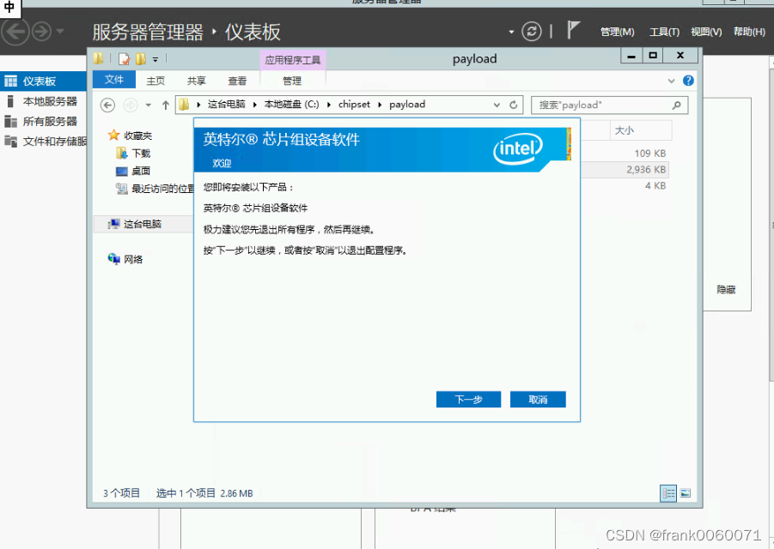Click Explorer back navigation arrow
774x549 pixels.
click(107, 105)
